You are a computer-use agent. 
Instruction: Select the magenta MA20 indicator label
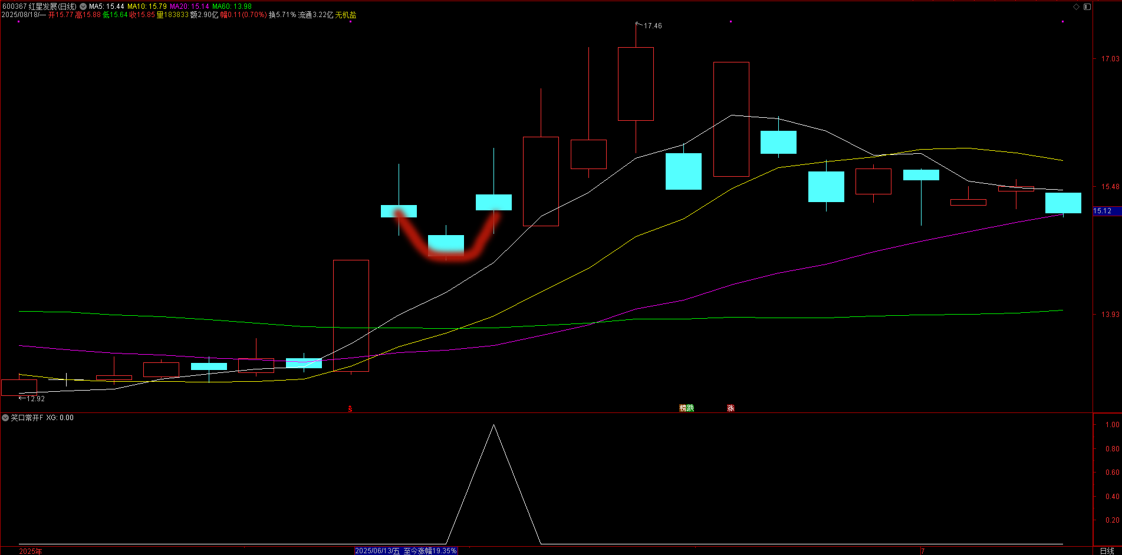click(x=189, y=6)
